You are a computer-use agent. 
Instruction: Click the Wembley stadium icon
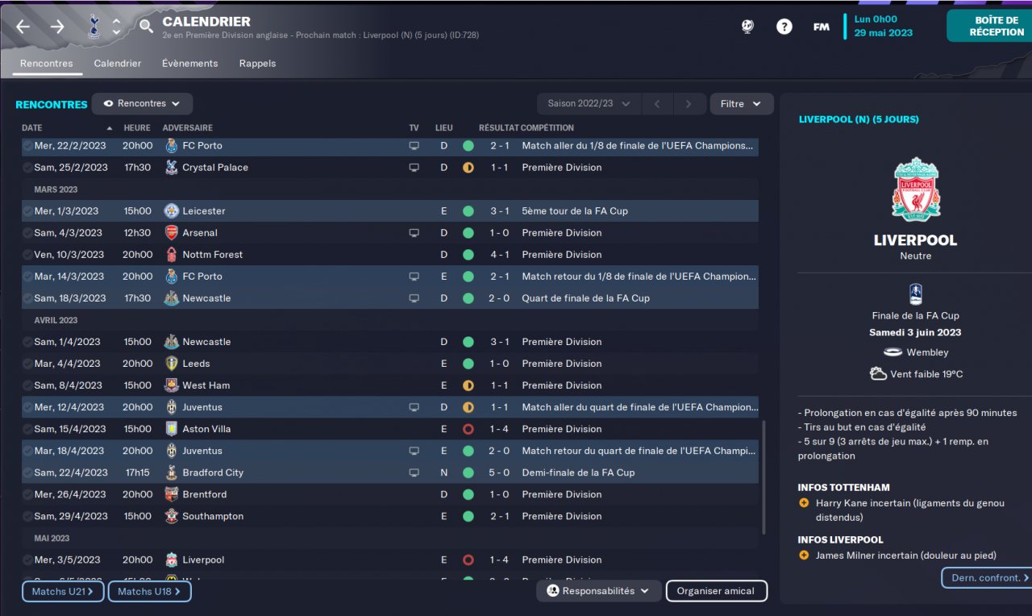coord(893,352)
